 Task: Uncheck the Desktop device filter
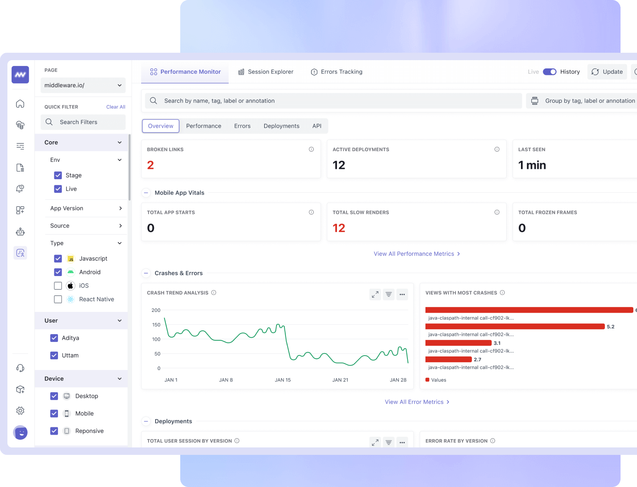coord(54,396)
